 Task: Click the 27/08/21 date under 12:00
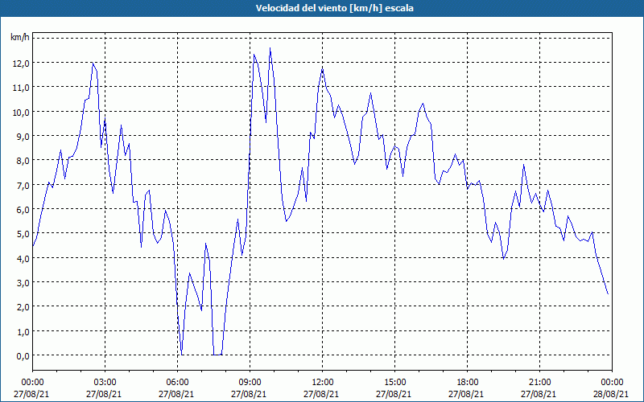[x=321, y=394]
